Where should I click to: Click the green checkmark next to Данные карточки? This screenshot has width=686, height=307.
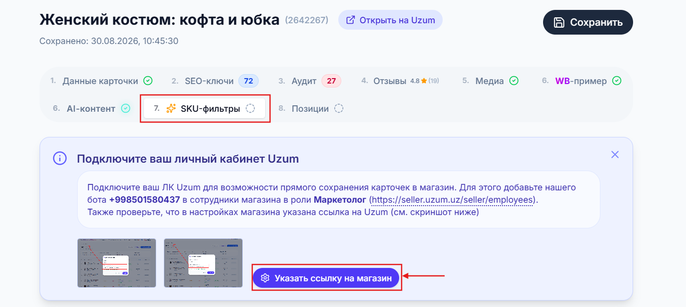point(148,81)
